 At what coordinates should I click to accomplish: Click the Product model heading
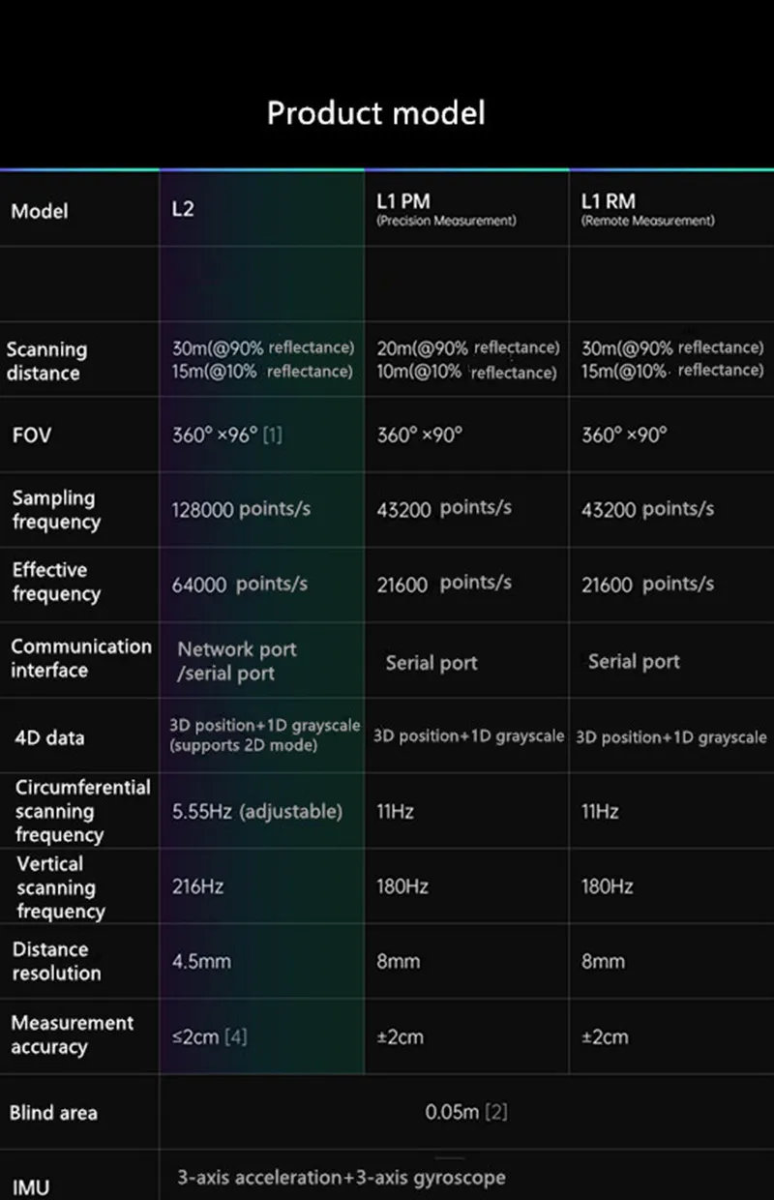(x=375, y=113)
